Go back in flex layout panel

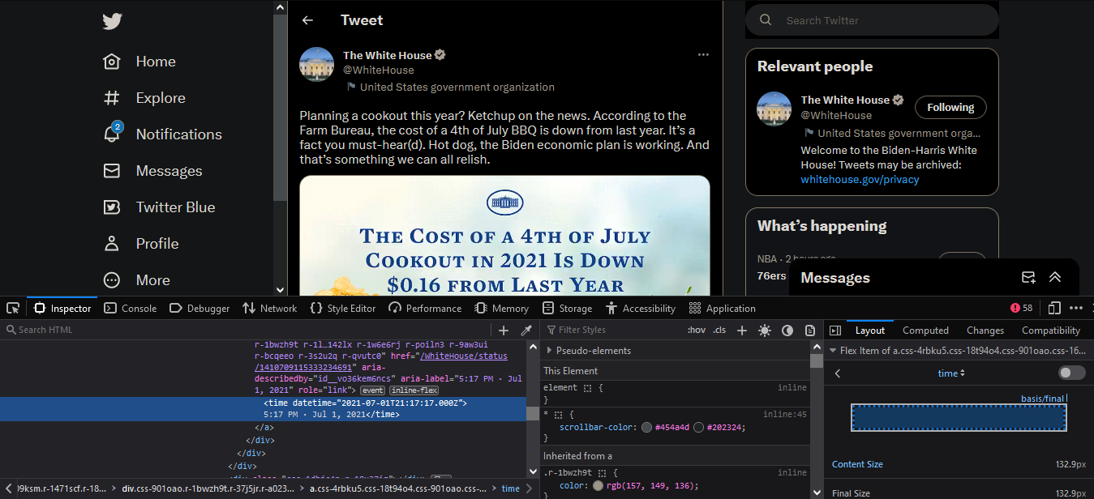[x=838, y=373]
